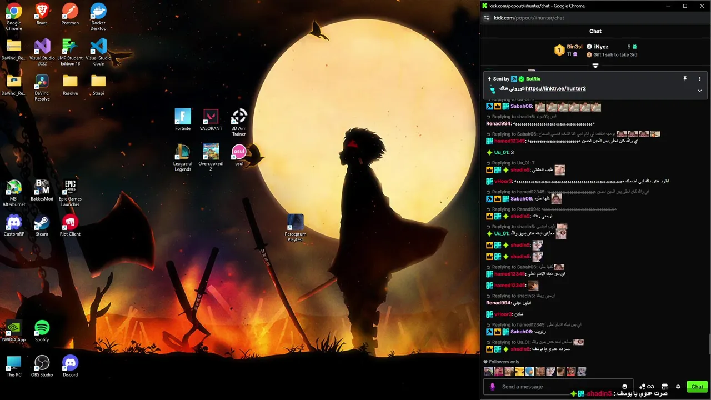The height and width of the screenshot is (400, 711).
Task: Click the 'Chat' header title
Action: click(x=595, y=31)
